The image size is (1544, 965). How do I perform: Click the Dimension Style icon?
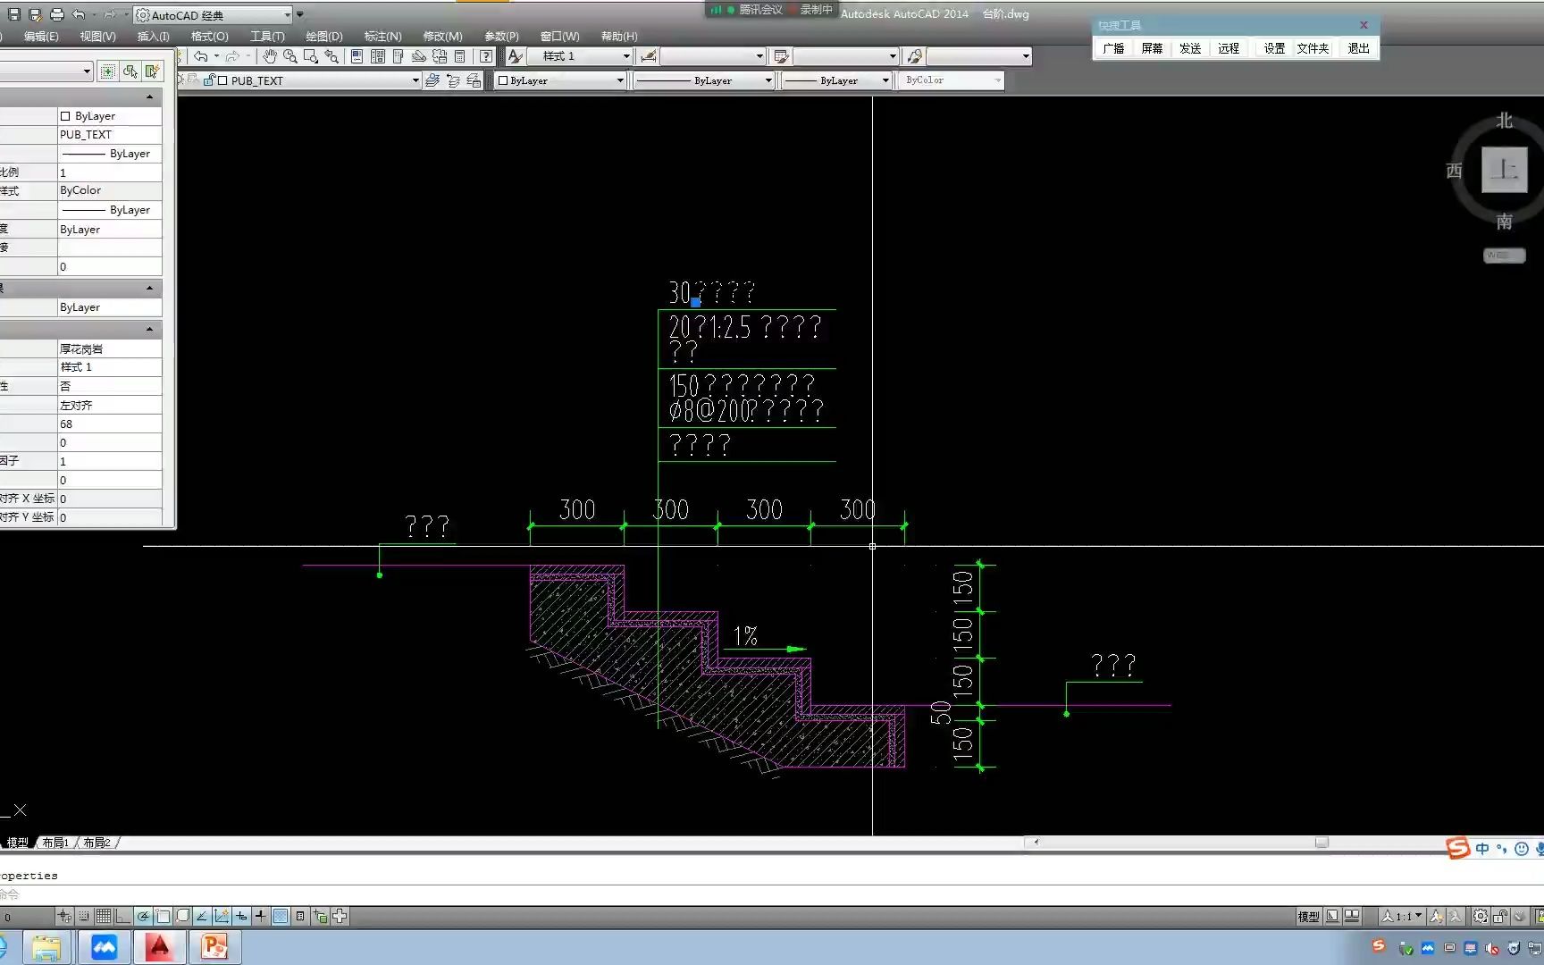coord(649,56)
